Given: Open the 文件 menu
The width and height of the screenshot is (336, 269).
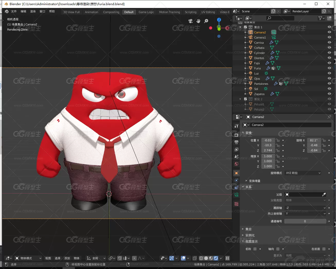Looking at the screenshot, I should 14,11.
